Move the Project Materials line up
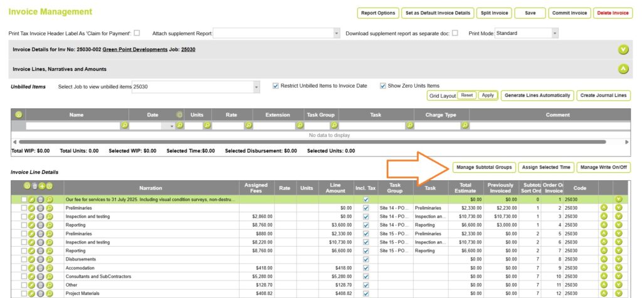The height and width of the screenshot is (298, 642). coord(604,294)
